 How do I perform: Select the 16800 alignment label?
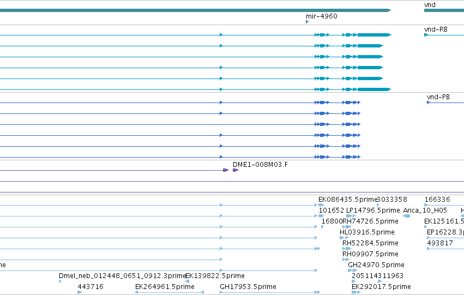[x=332, y=221]
